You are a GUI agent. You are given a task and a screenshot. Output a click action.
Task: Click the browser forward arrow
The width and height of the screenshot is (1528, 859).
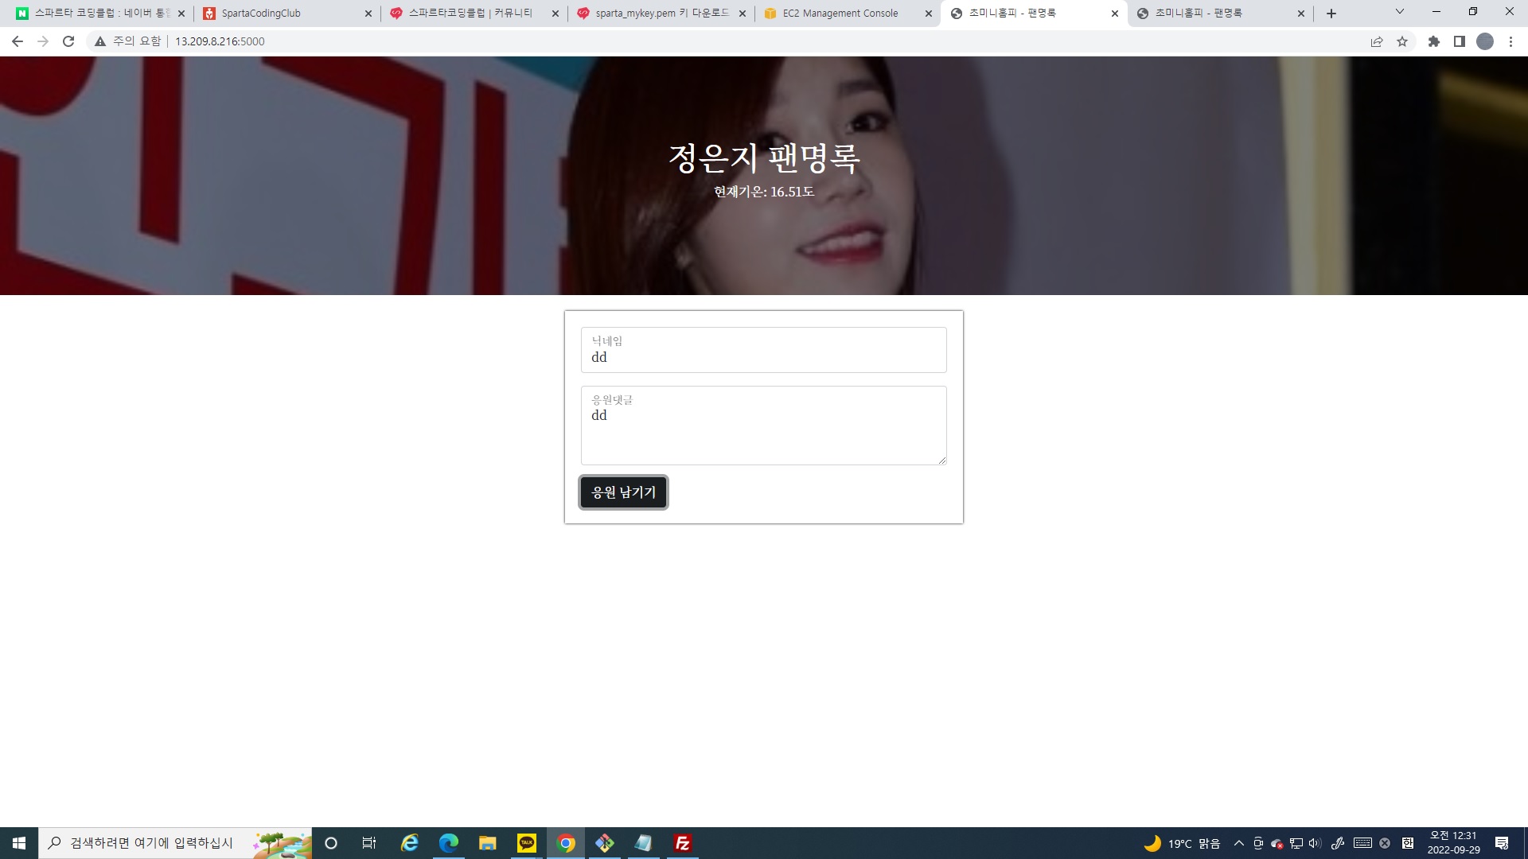pos(43,41)
